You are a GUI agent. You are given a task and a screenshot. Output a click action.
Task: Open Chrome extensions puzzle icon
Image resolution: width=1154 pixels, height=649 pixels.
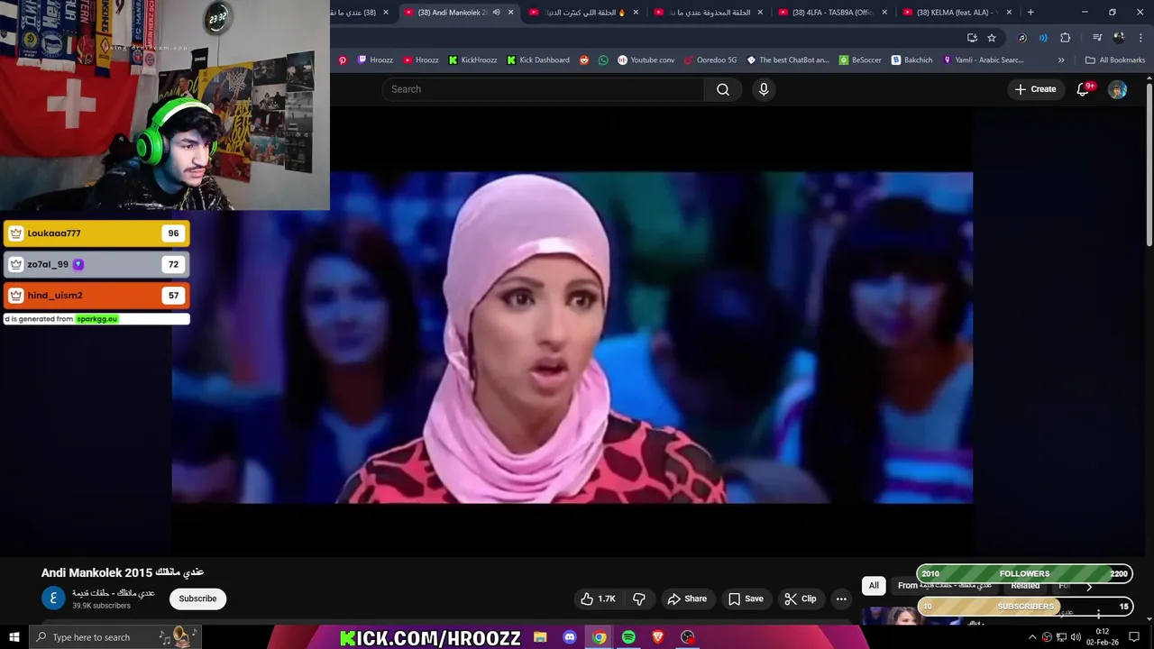1065,37
